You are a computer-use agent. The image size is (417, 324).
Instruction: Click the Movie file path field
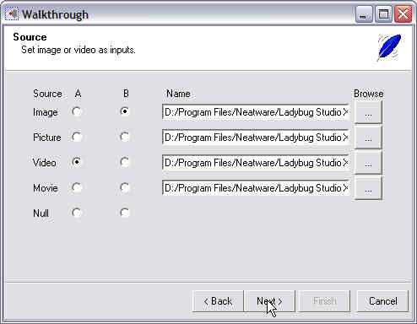point(256,188)
